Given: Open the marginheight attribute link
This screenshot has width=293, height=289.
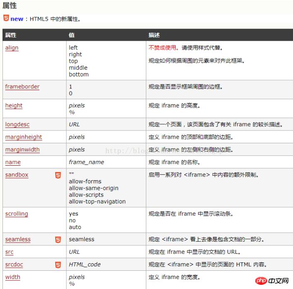Looking at the screenshot, I should coord(24,137).
